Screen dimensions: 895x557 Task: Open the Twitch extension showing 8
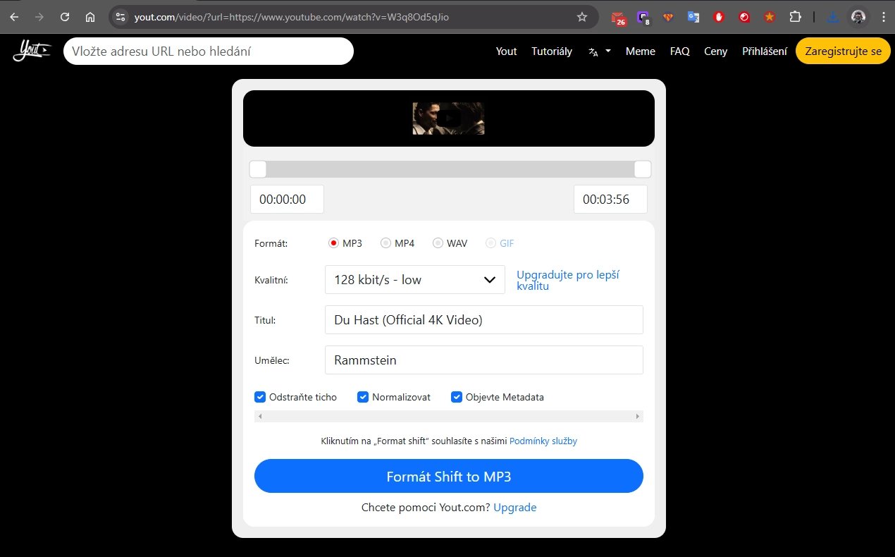point(643,18)
